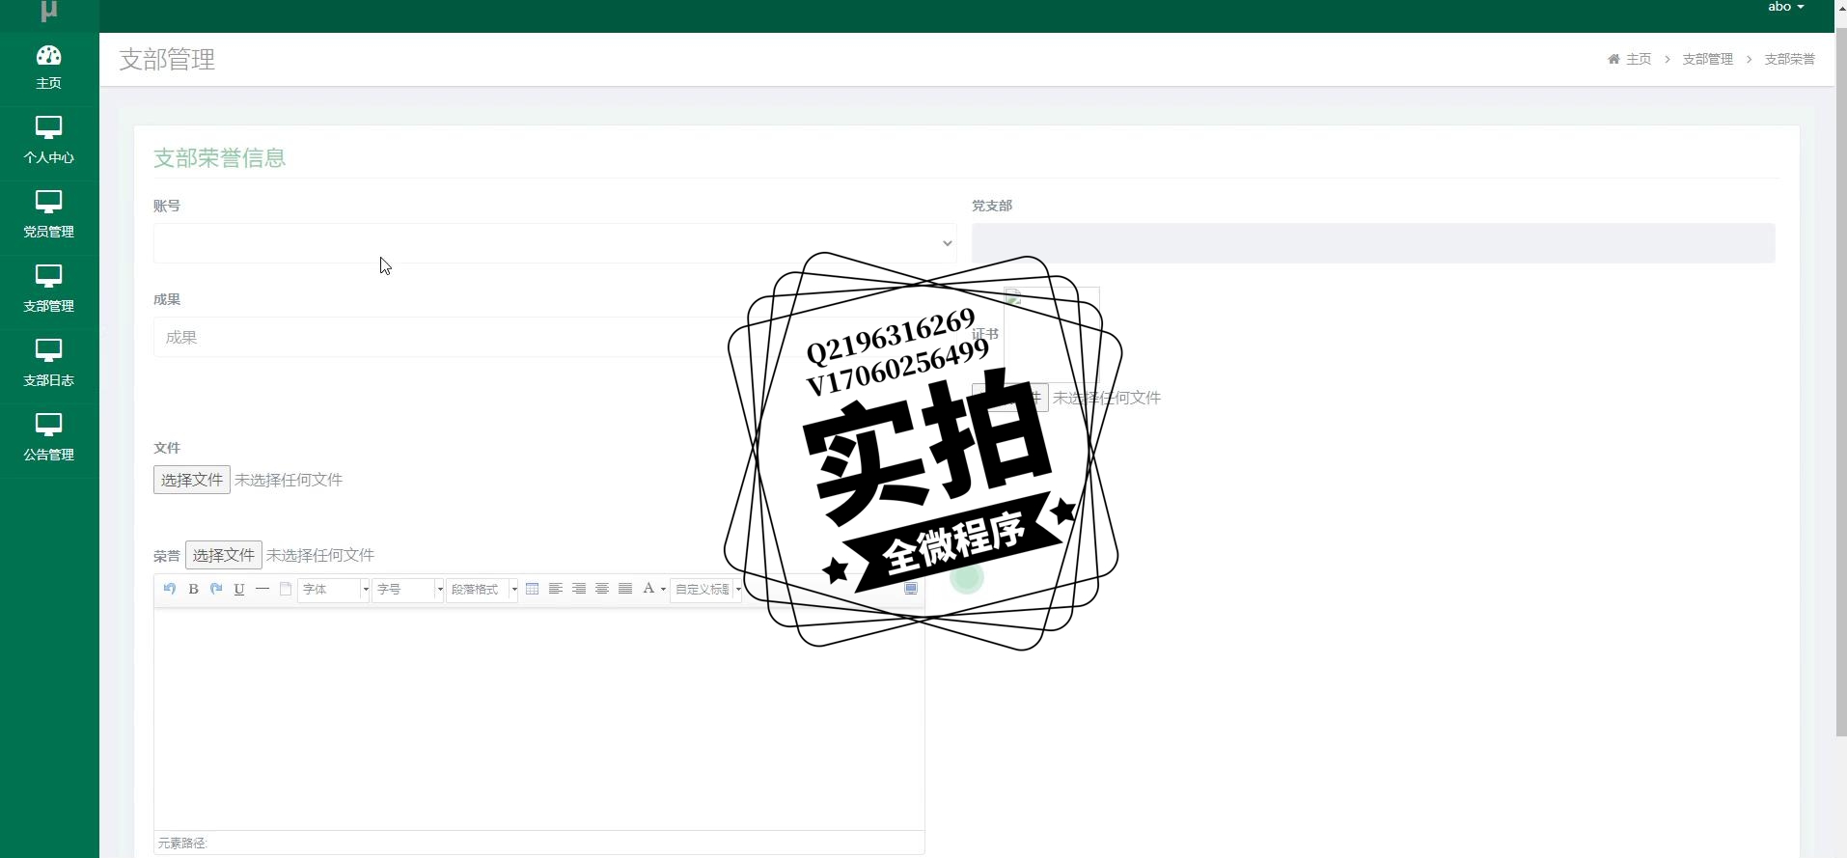The height and width of the screenshot is (858, 1847).
Task: Open the font color dropdown arrow
Action: pyautogui.click(x=663, y=590)
